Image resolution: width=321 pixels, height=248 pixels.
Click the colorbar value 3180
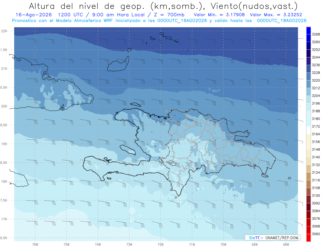pos(316,119)
